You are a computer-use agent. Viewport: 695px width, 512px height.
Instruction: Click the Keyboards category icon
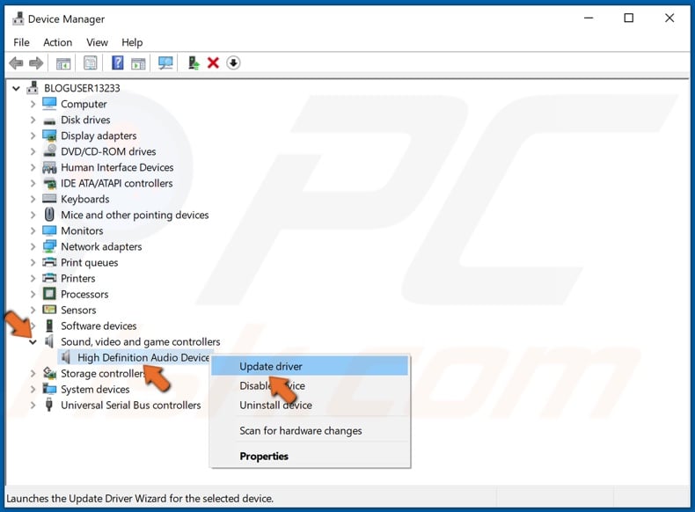pos(49,199)
